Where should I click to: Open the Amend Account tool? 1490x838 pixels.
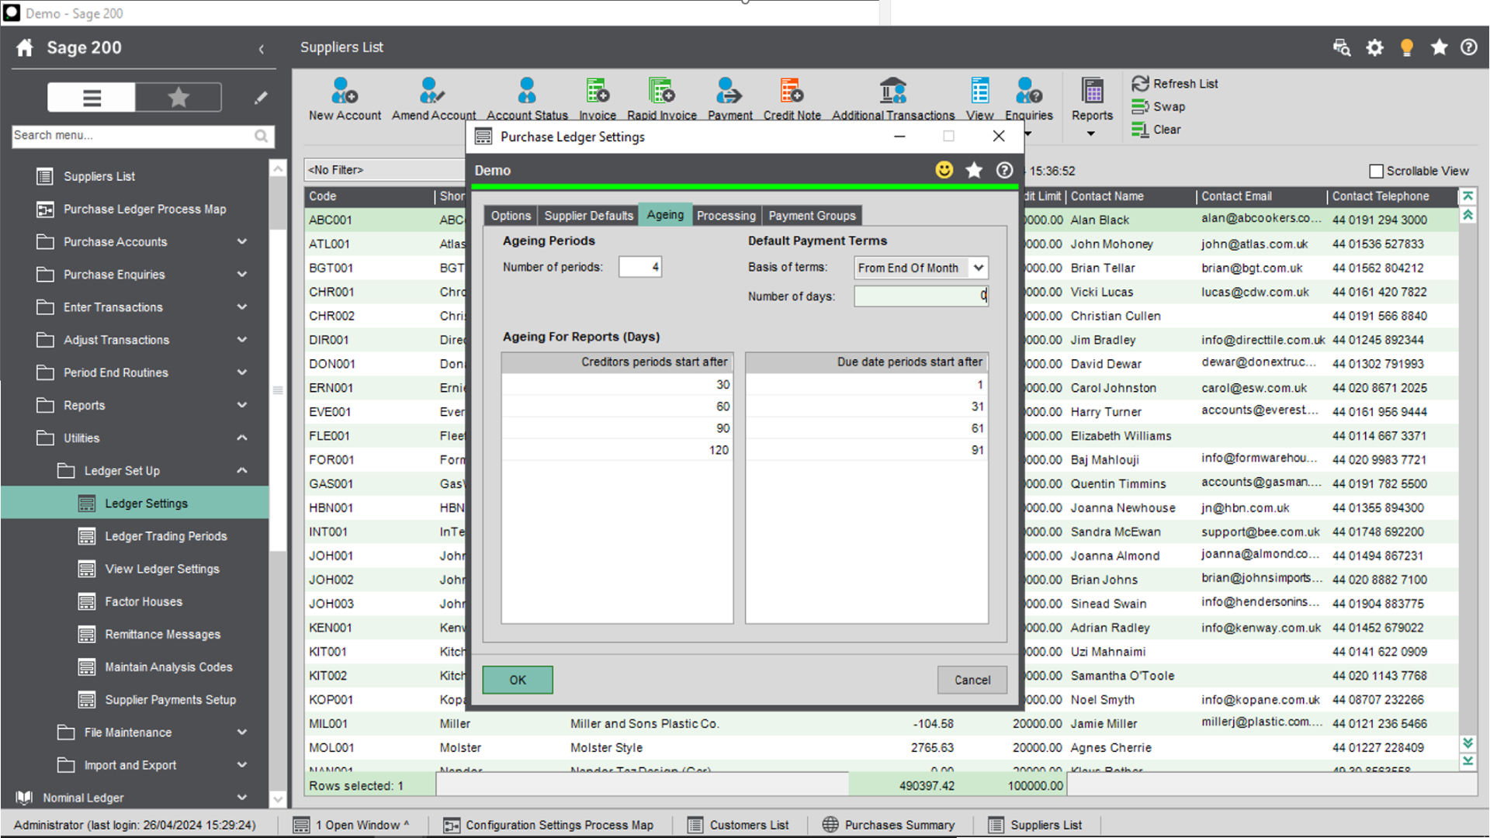coord(433,99)
